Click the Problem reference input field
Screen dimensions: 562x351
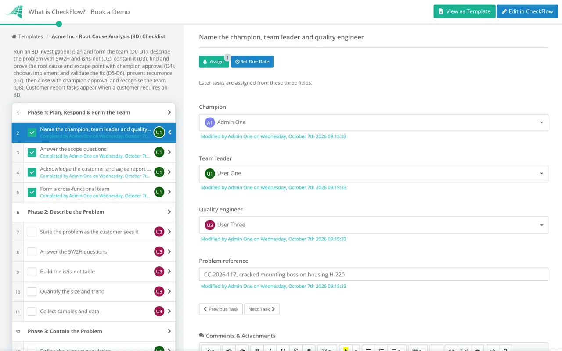click(374, 274)
